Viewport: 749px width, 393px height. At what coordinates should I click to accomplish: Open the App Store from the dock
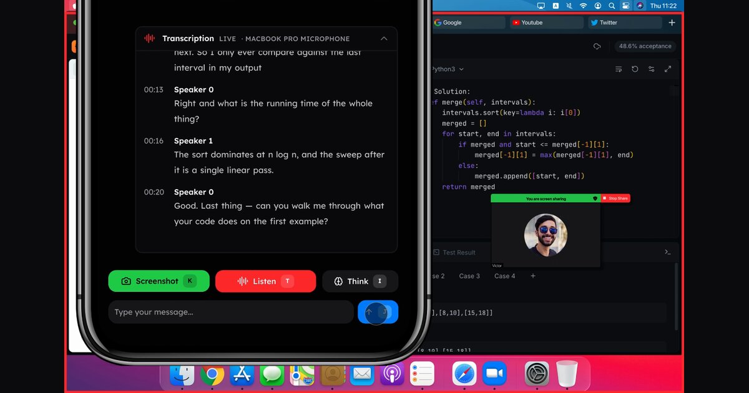[242, 374]
